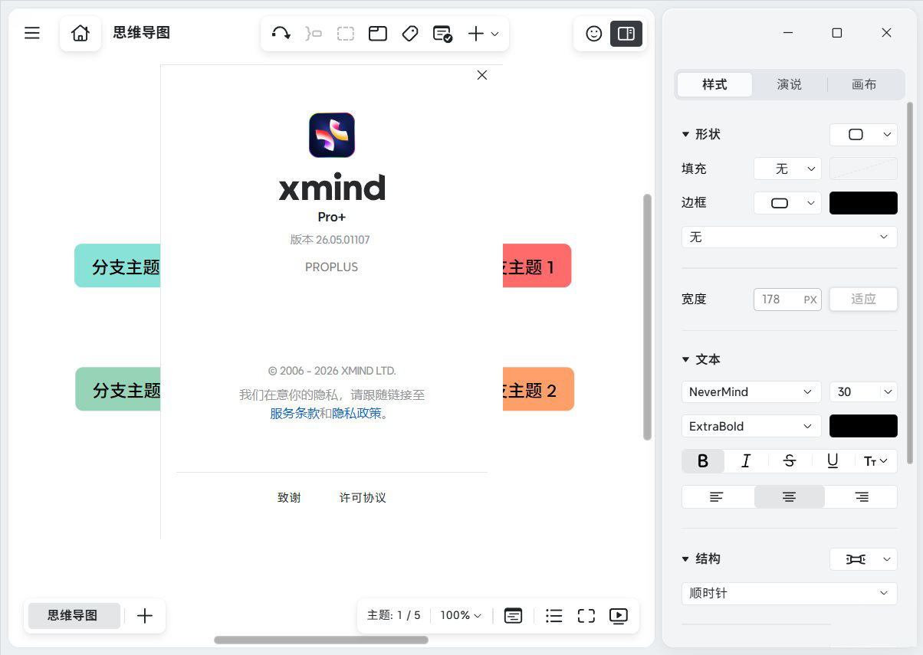Screen dimensions: 923x655
Task: Add a summary bracket
Action: click(314, 34)
